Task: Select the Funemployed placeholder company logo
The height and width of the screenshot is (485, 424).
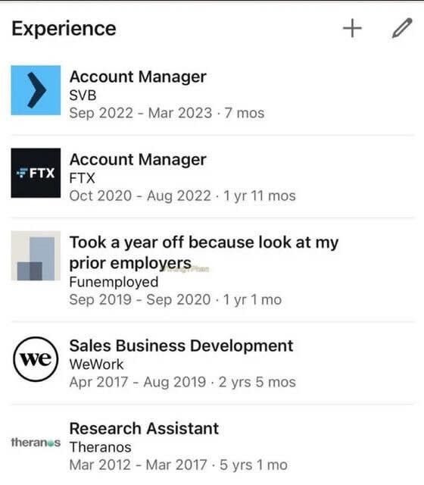Action: point(36,255)
